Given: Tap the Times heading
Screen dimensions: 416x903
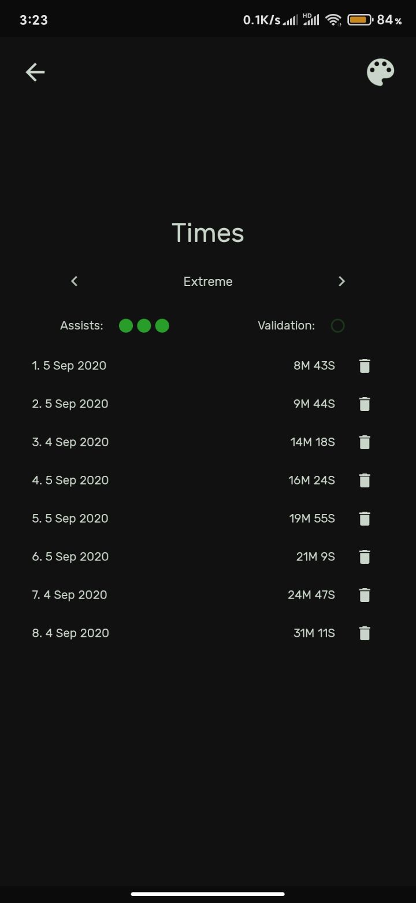Looking at the screenshot, I should tap(208, 233).
